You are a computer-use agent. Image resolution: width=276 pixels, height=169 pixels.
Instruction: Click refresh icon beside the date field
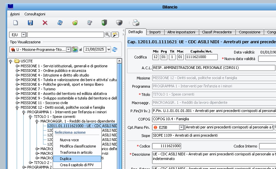(x=115, y=49)
